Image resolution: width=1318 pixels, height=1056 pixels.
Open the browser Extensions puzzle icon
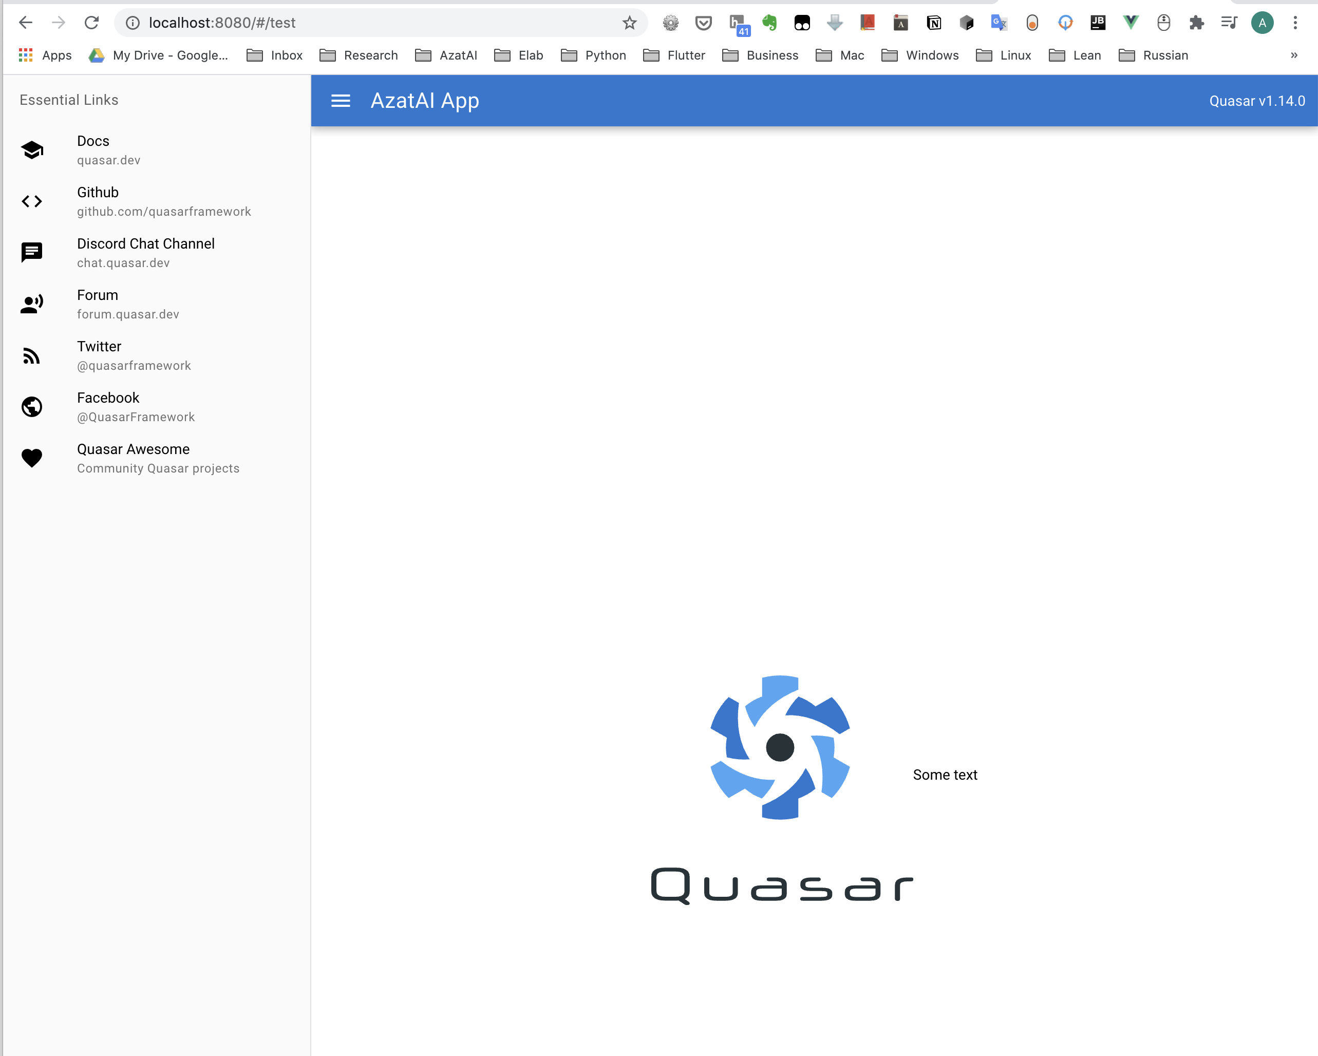click(1196, 23)
